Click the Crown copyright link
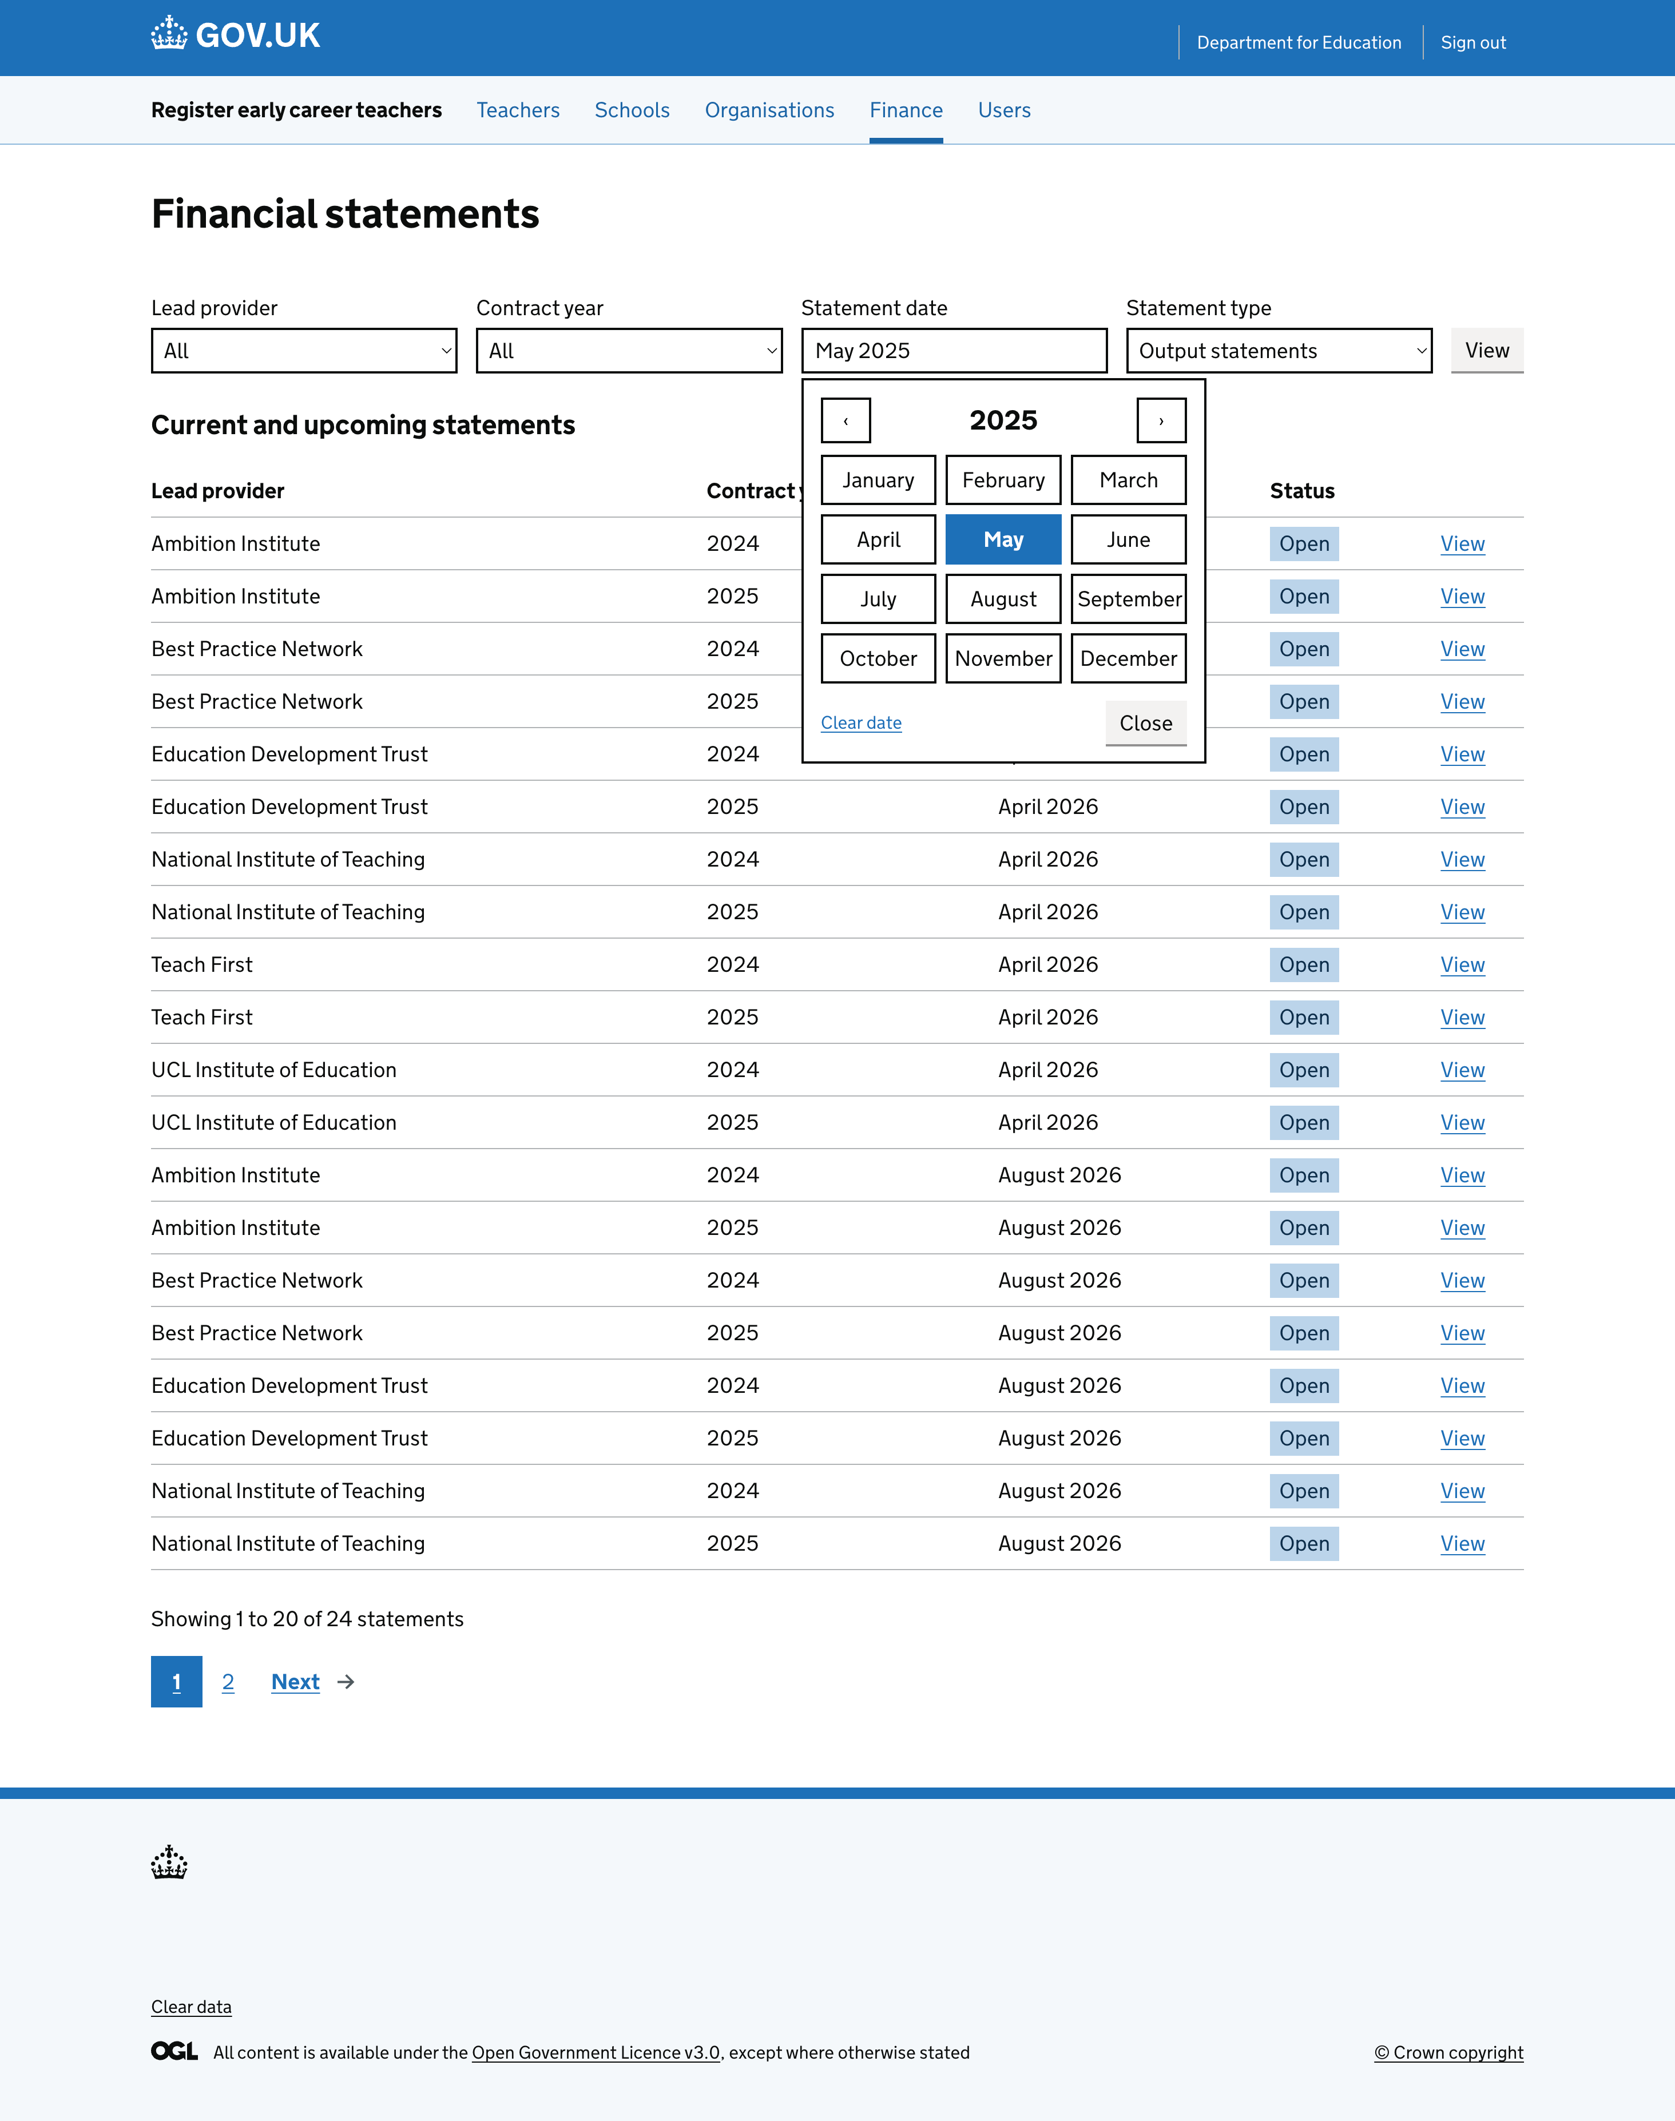This screenshot has height=2121, width=1675. [1448, 2052]
